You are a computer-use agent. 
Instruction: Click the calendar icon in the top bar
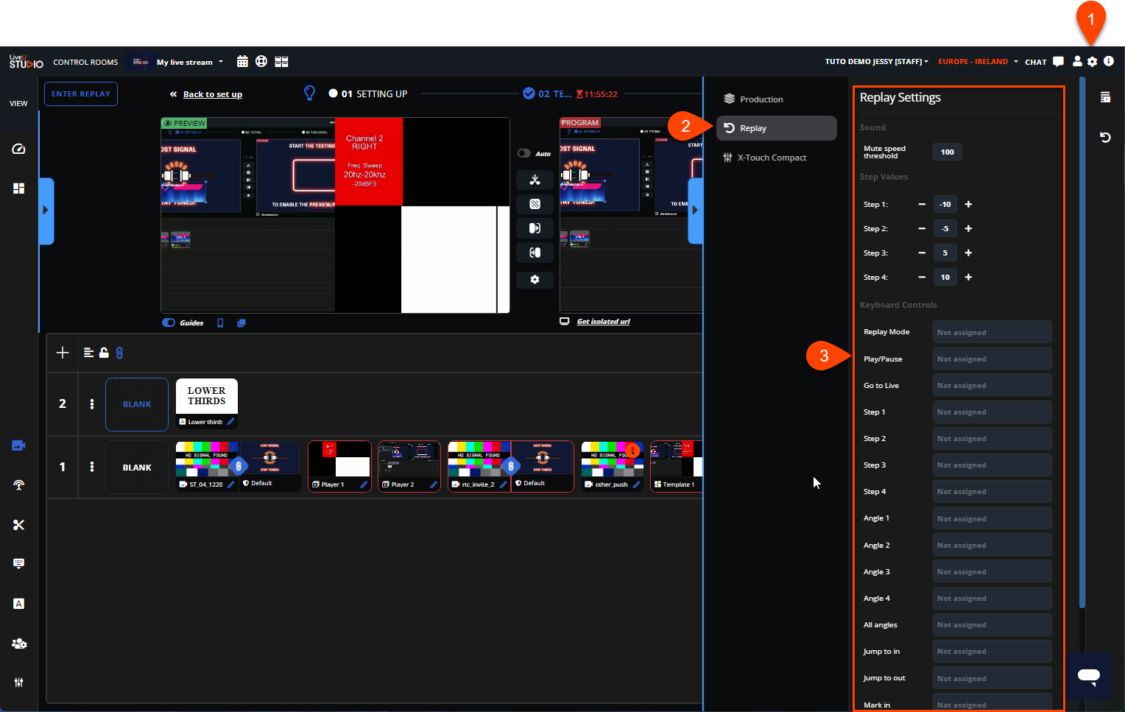[x=242, y=62]
